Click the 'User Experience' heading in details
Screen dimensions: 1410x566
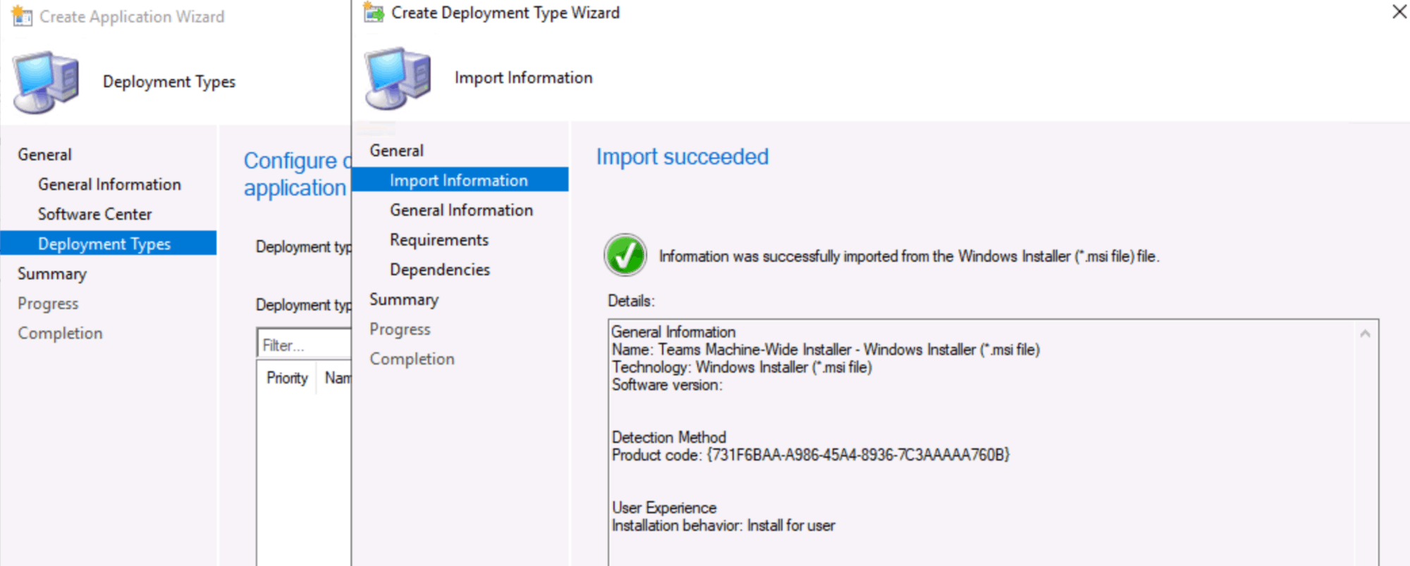664,508
